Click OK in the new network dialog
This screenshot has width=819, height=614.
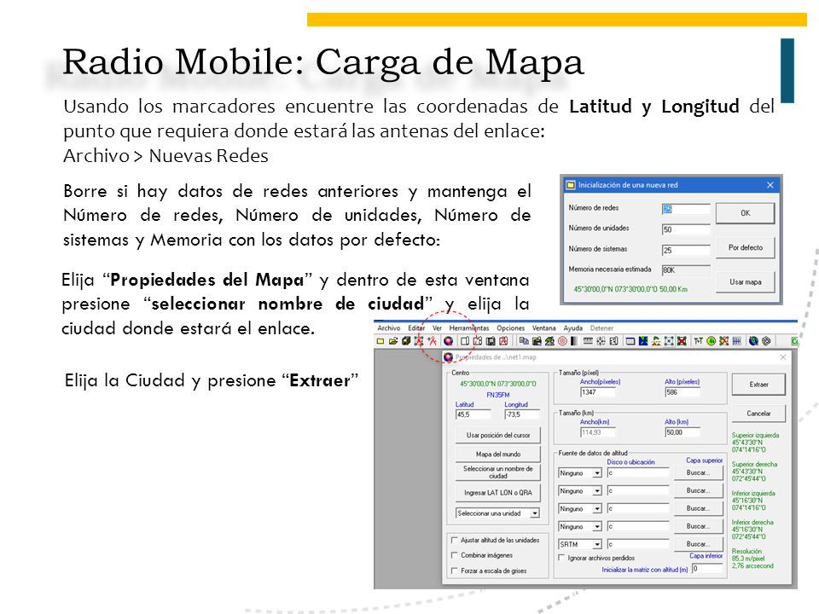coord(745,213)
